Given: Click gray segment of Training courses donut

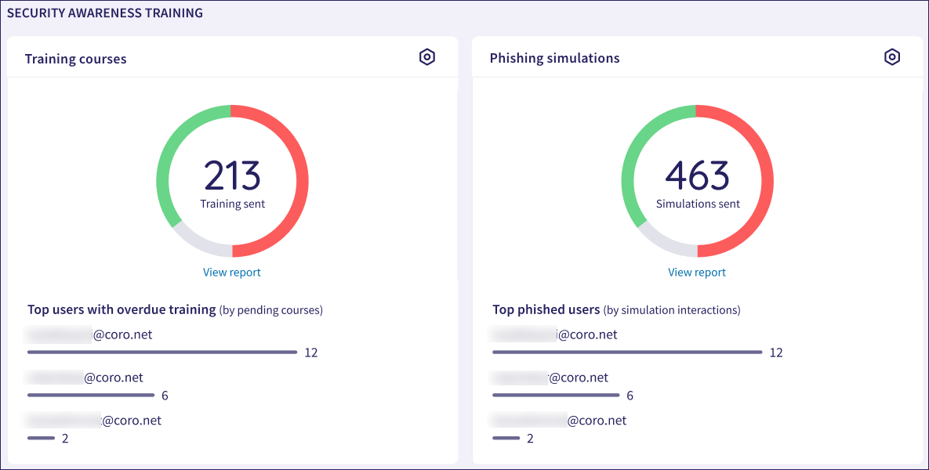Looking at the screenshot, I should tap(196, 242).
